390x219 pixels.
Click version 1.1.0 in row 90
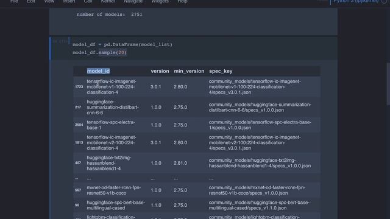(156, 206)
